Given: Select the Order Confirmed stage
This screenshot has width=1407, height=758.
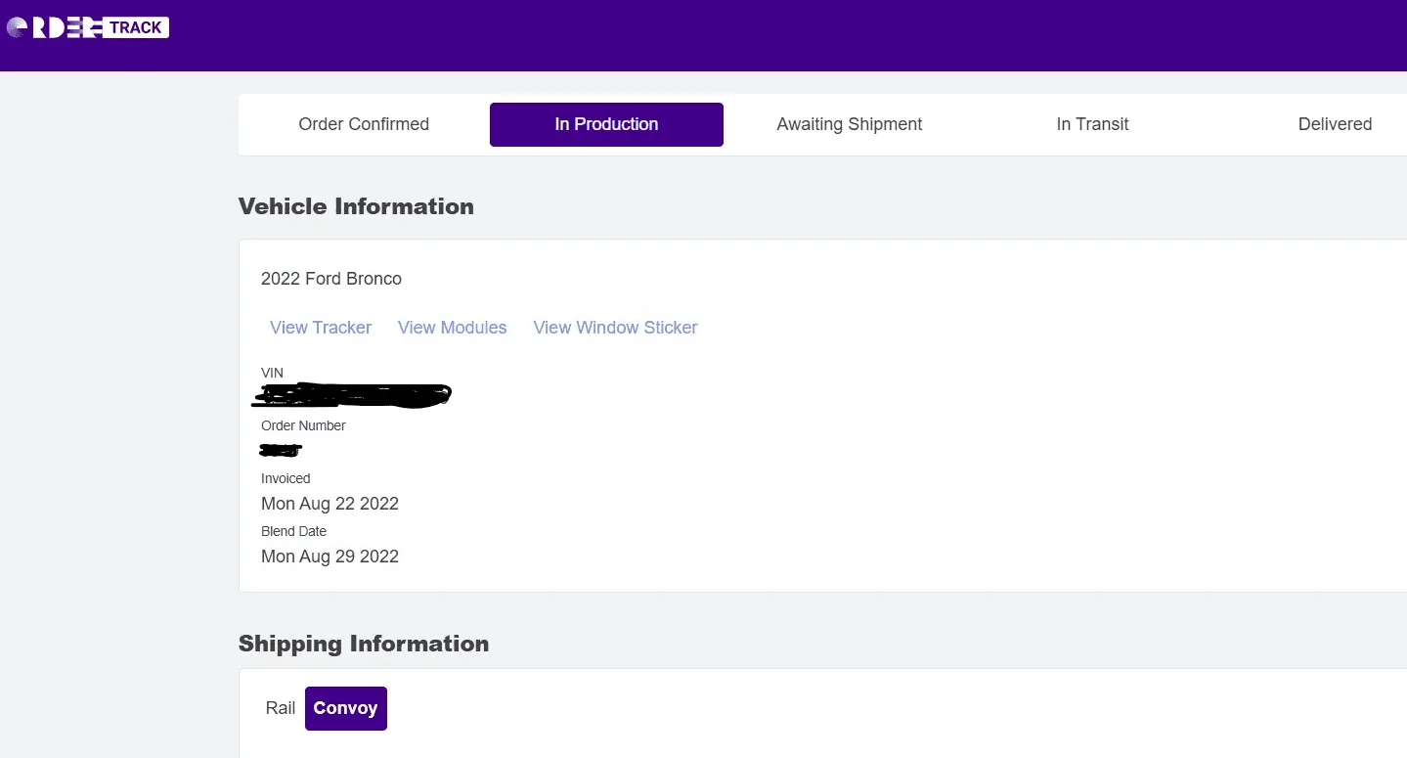Looking at the screenshot, I should coord(364,124).
